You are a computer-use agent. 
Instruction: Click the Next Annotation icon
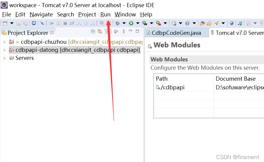tap(248, 23)
